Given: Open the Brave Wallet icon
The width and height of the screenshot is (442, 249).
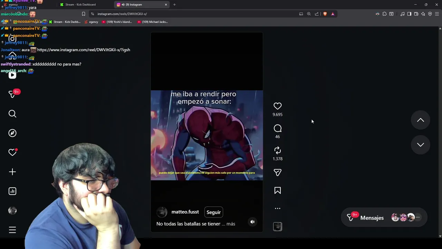Looking at the screenshot, I should point(416,14).
